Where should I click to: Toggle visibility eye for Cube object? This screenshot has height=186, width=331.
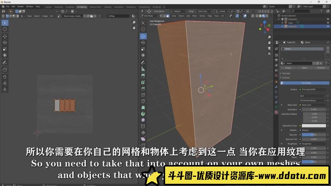tap(328, 23)
